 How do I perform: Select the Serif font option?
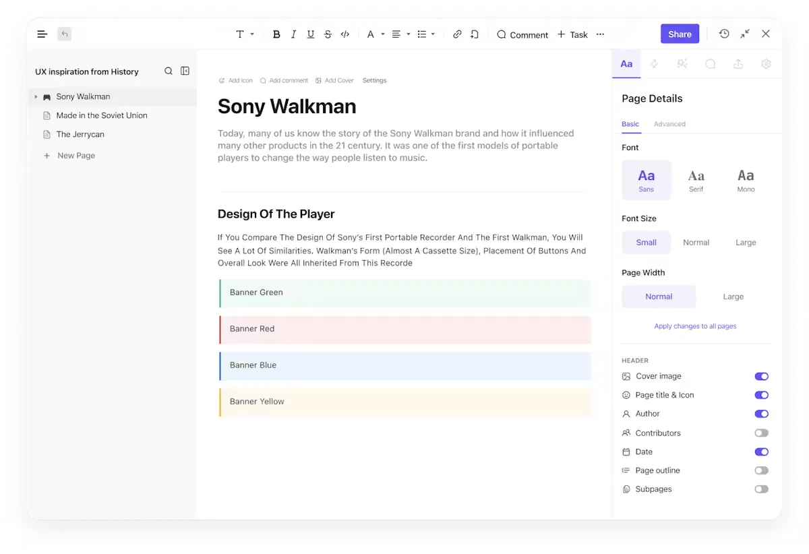click(696, 180)
